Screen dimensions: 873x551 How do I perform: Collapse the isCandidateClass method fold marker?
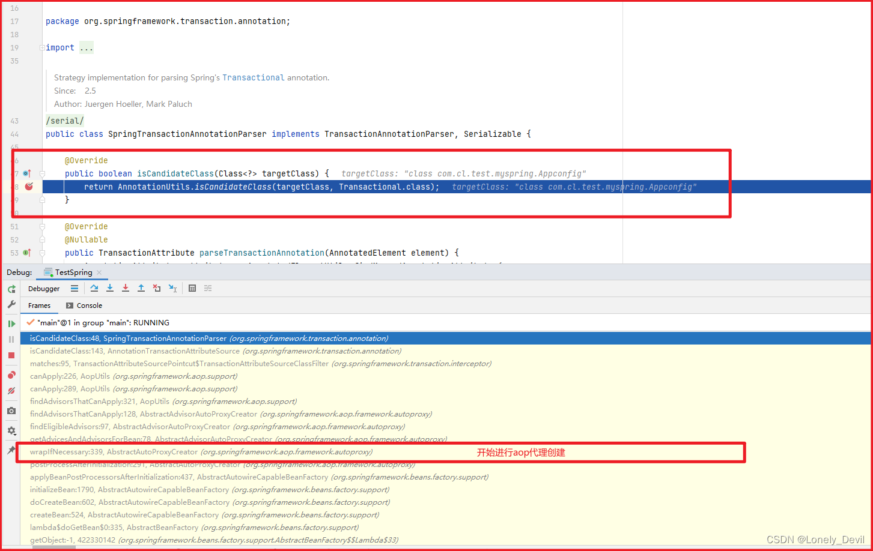click(x=43, y=173)
